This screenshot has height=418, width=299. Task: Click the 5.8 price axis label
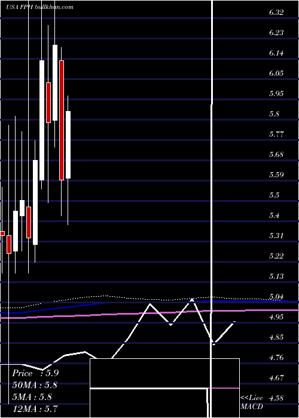point(274,114)
